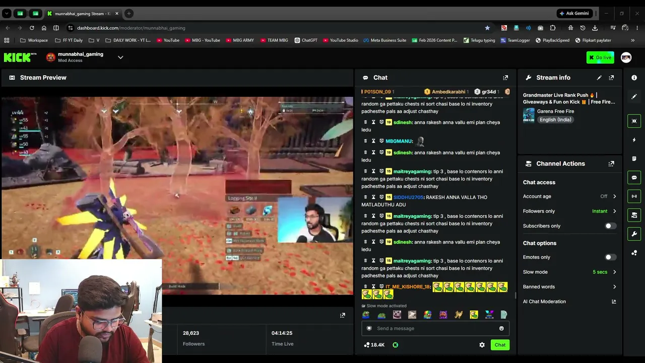Open browser downloads icon

pyautogui.click(x=595, y=28)
